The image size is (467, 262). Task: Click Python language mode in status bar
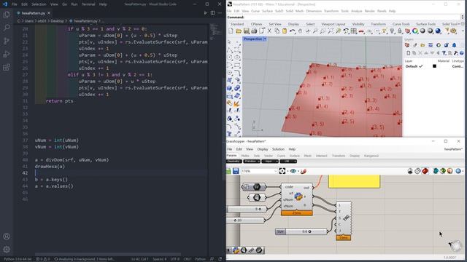pos(200,259)
